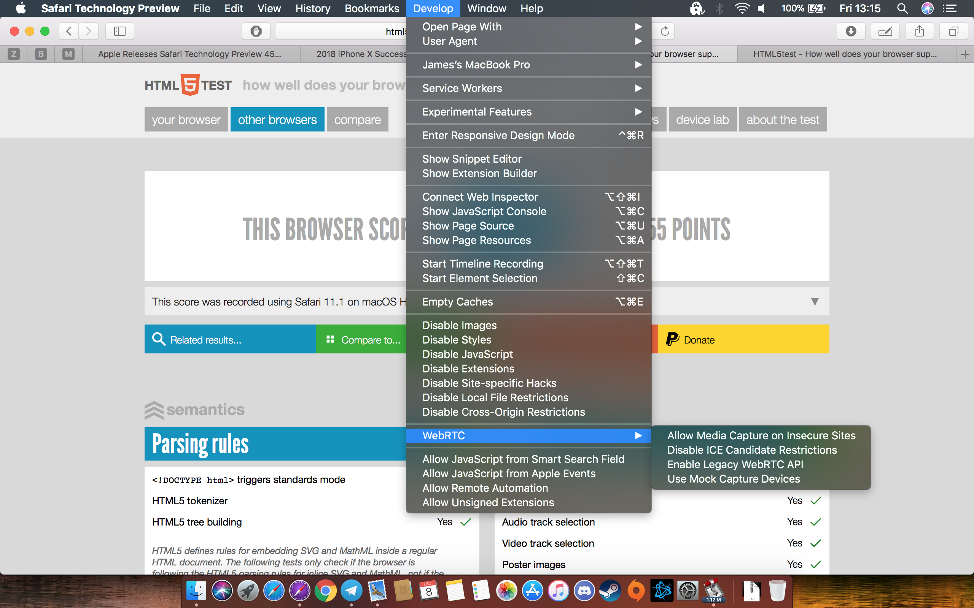Open the Open Page With submenu
The height and width of the screenshot is (608, 974).
528,27
